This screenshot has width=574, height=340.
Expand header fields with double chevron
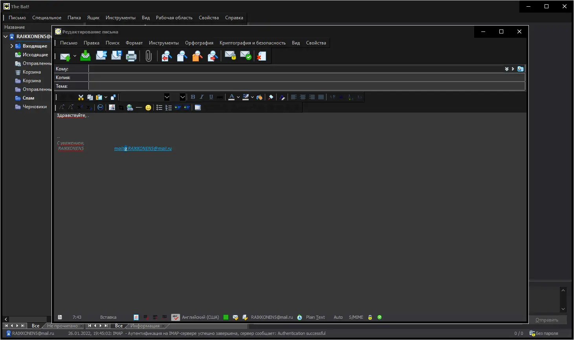tap(507, 69)
